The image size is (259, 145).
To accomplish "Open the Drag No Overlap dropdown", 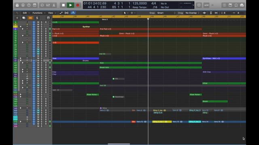I will click(193, 13).
